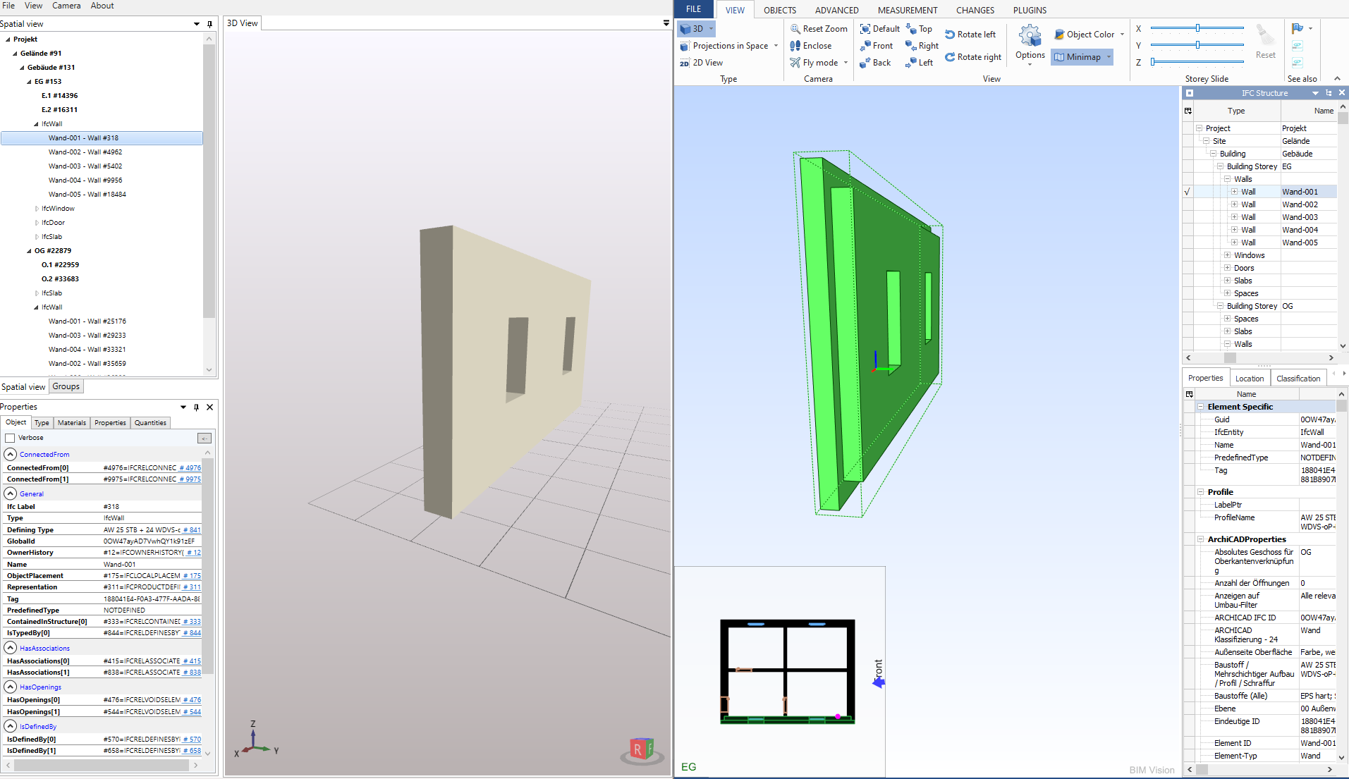
Task: Follow the #841 Defining Type link
Action: tap(192, 530)
